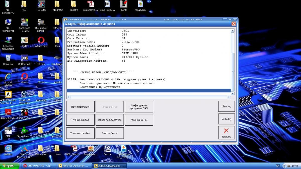The image size is (301, 169).
Task: Switch to CHIPTUNER.RU taskbar item
Action: [38, 166]
